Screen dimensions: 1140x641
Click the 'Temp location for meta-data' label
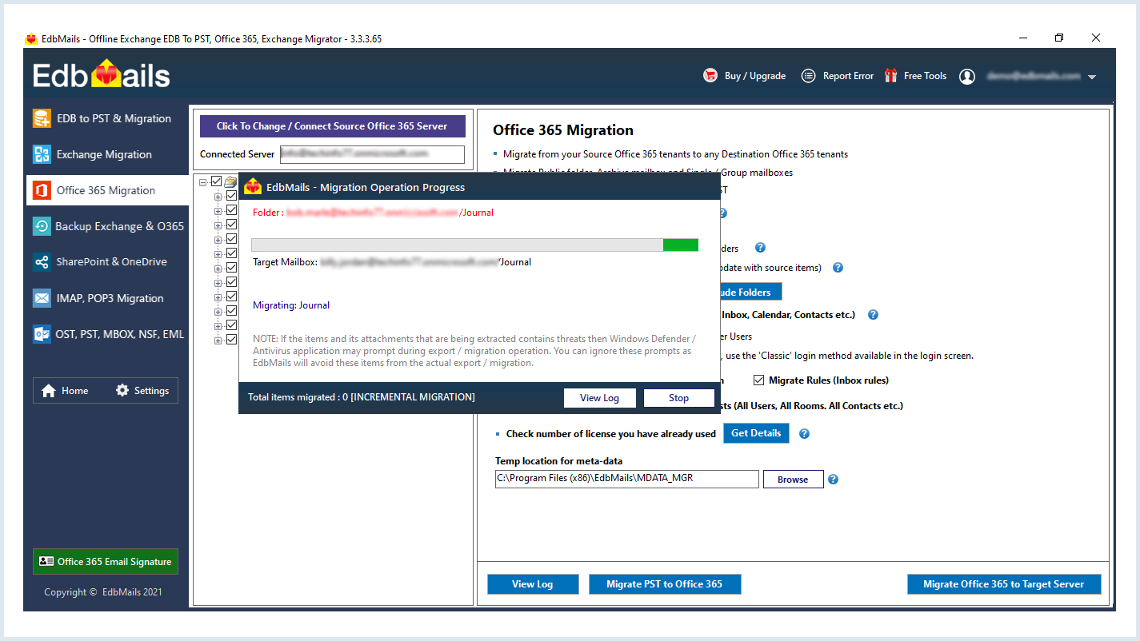point(558,461)
